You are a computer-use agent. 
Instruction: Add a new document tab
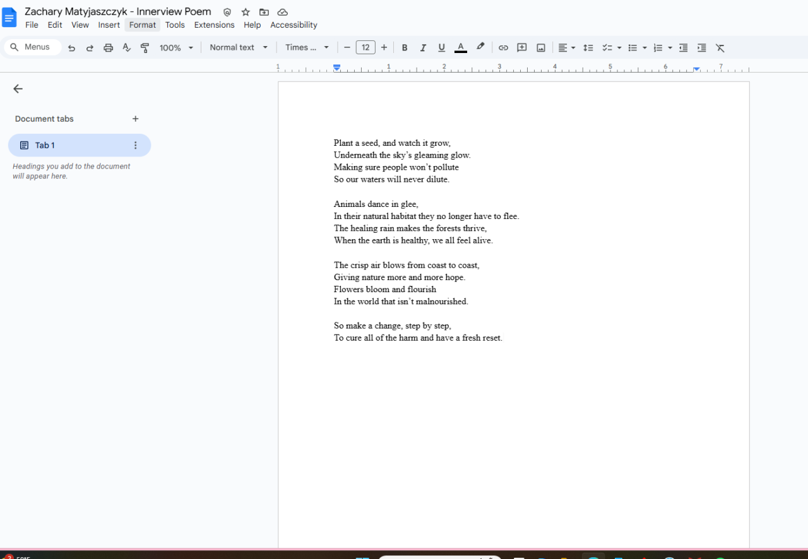pos(135,119)
